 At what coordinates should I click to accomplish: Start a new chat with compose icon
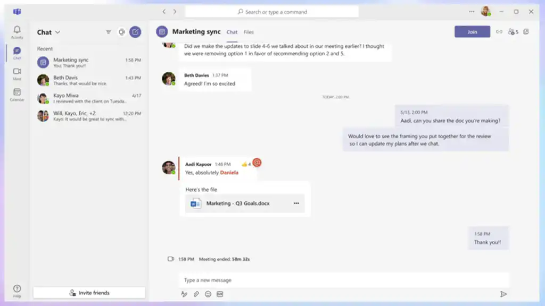coord(135,32)
